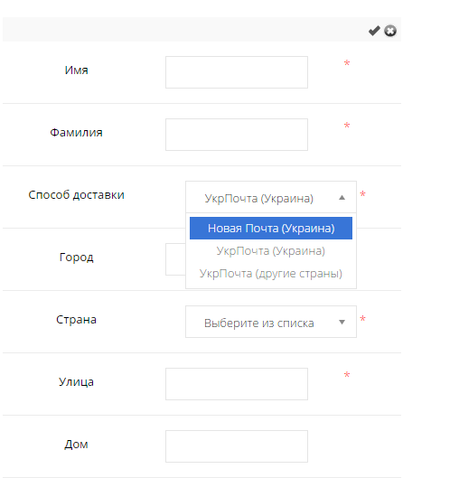459x478 pixels.
Task: Click into the Имя input field
Action: pyautogui.click(x=237, y=72)
